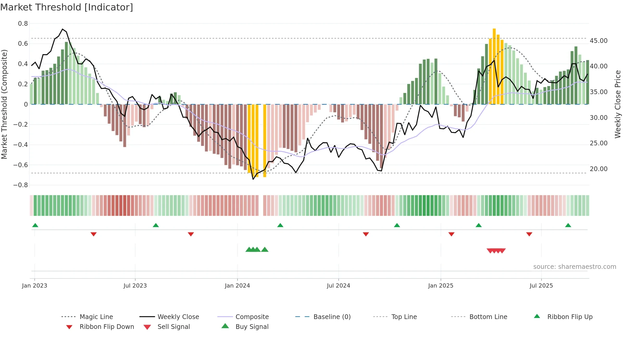Select the Ribbon Flip Down triangle just after Jan 2025
Screen dimensions: 625x351
pyautogui.click(x=452, y=234)
